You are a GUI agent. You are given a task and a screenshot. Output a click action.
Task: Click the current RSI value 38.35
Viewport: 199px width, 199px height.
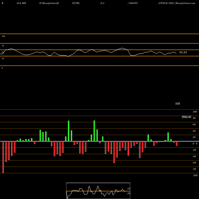[183, 52]
